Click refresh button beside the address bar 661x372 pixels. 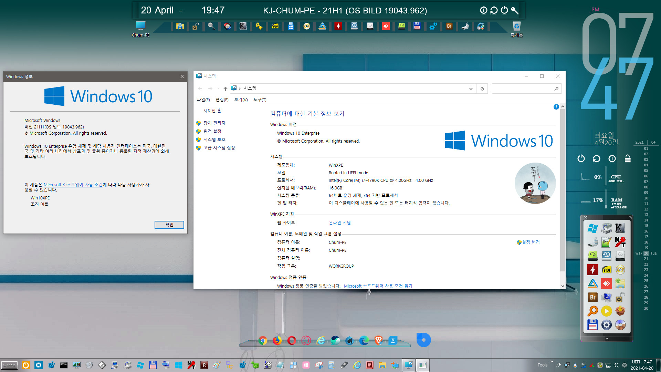(482, 89)
